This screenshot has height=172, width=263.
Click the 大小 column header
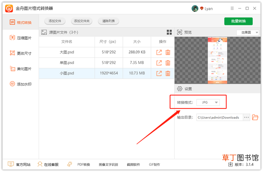point(137,42)
